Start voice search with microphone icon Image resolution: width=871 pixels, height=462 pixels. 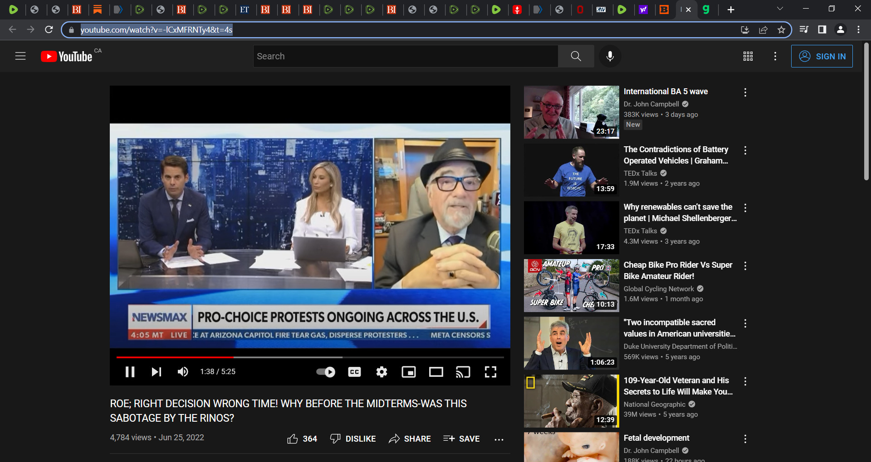(x=610, y=56)
